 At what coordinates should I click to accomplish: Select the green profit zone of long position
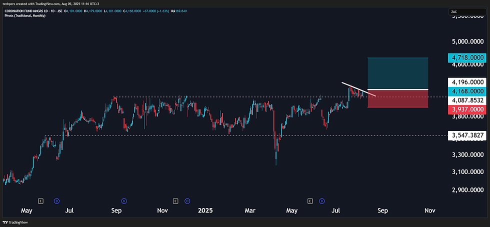(397, 73)
